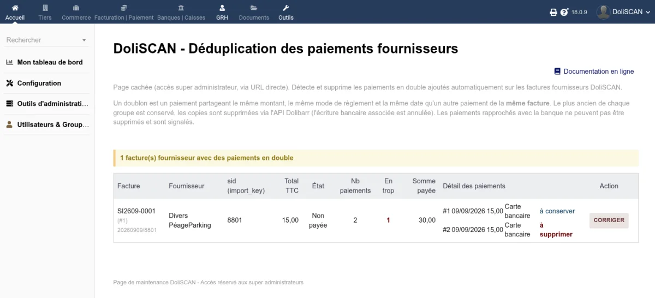This screenshot has width=655, height=298.
Task: Open the Accueil home menu
Action: coord(15,12)
